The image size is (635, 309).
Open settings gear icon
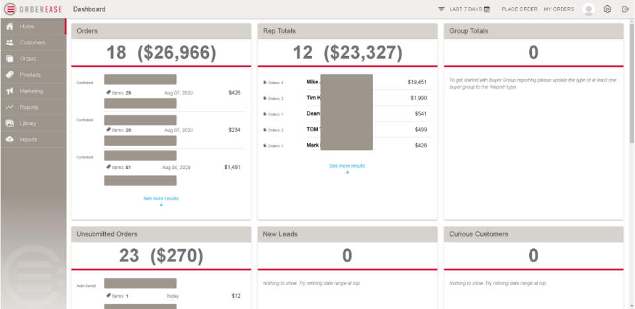(607, 9)
